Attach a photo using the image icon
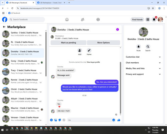 (55, 120)
